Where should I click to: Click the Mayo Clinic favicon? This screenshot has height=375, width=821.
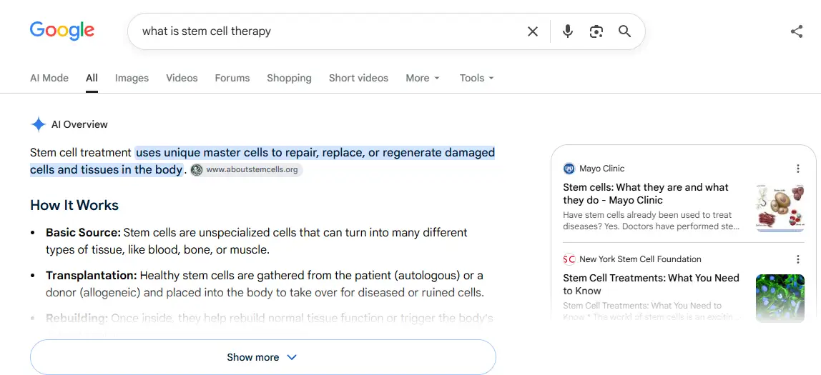point(569,169)
